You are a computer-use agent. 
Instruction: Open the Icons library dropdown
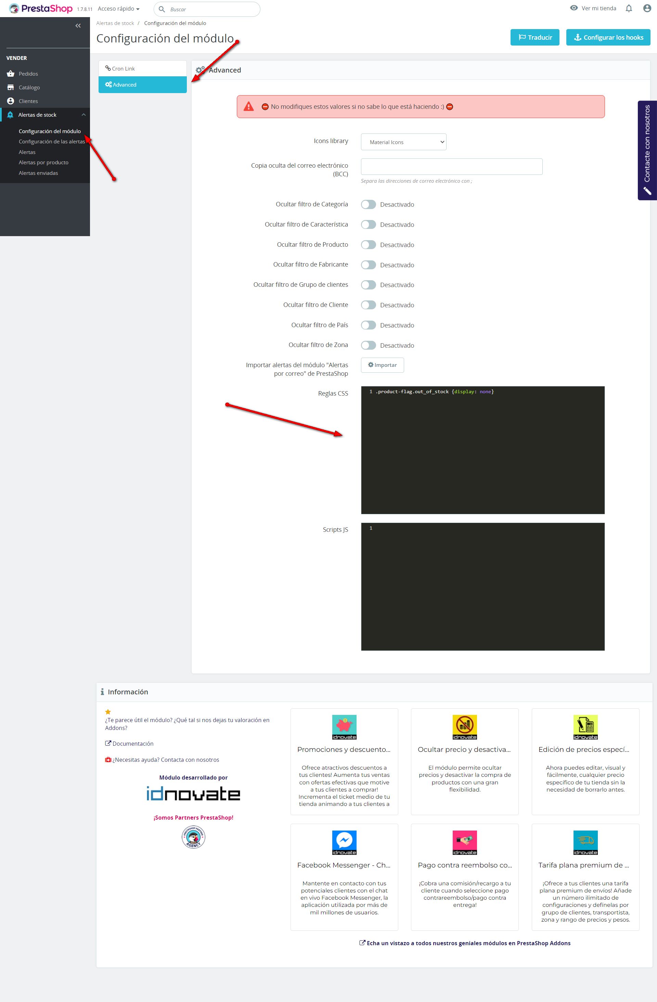[403, 142]
